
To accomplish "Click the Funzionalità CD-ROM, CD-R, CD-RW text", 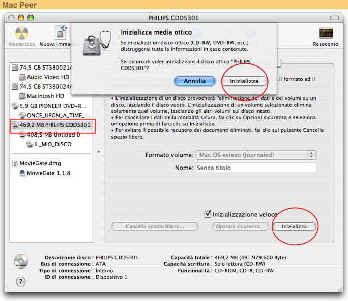I will click(x=244, y=271).
